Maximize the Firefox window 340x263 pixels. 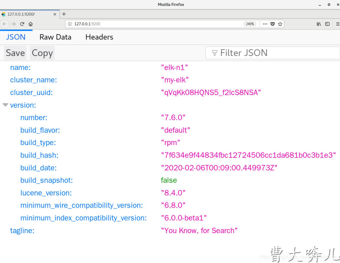point(329,5)
